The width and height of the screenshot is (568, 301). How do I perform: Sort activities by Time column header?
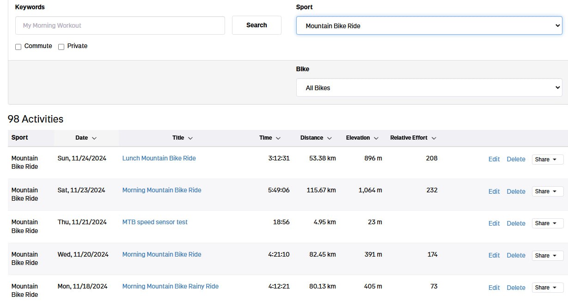269,138
